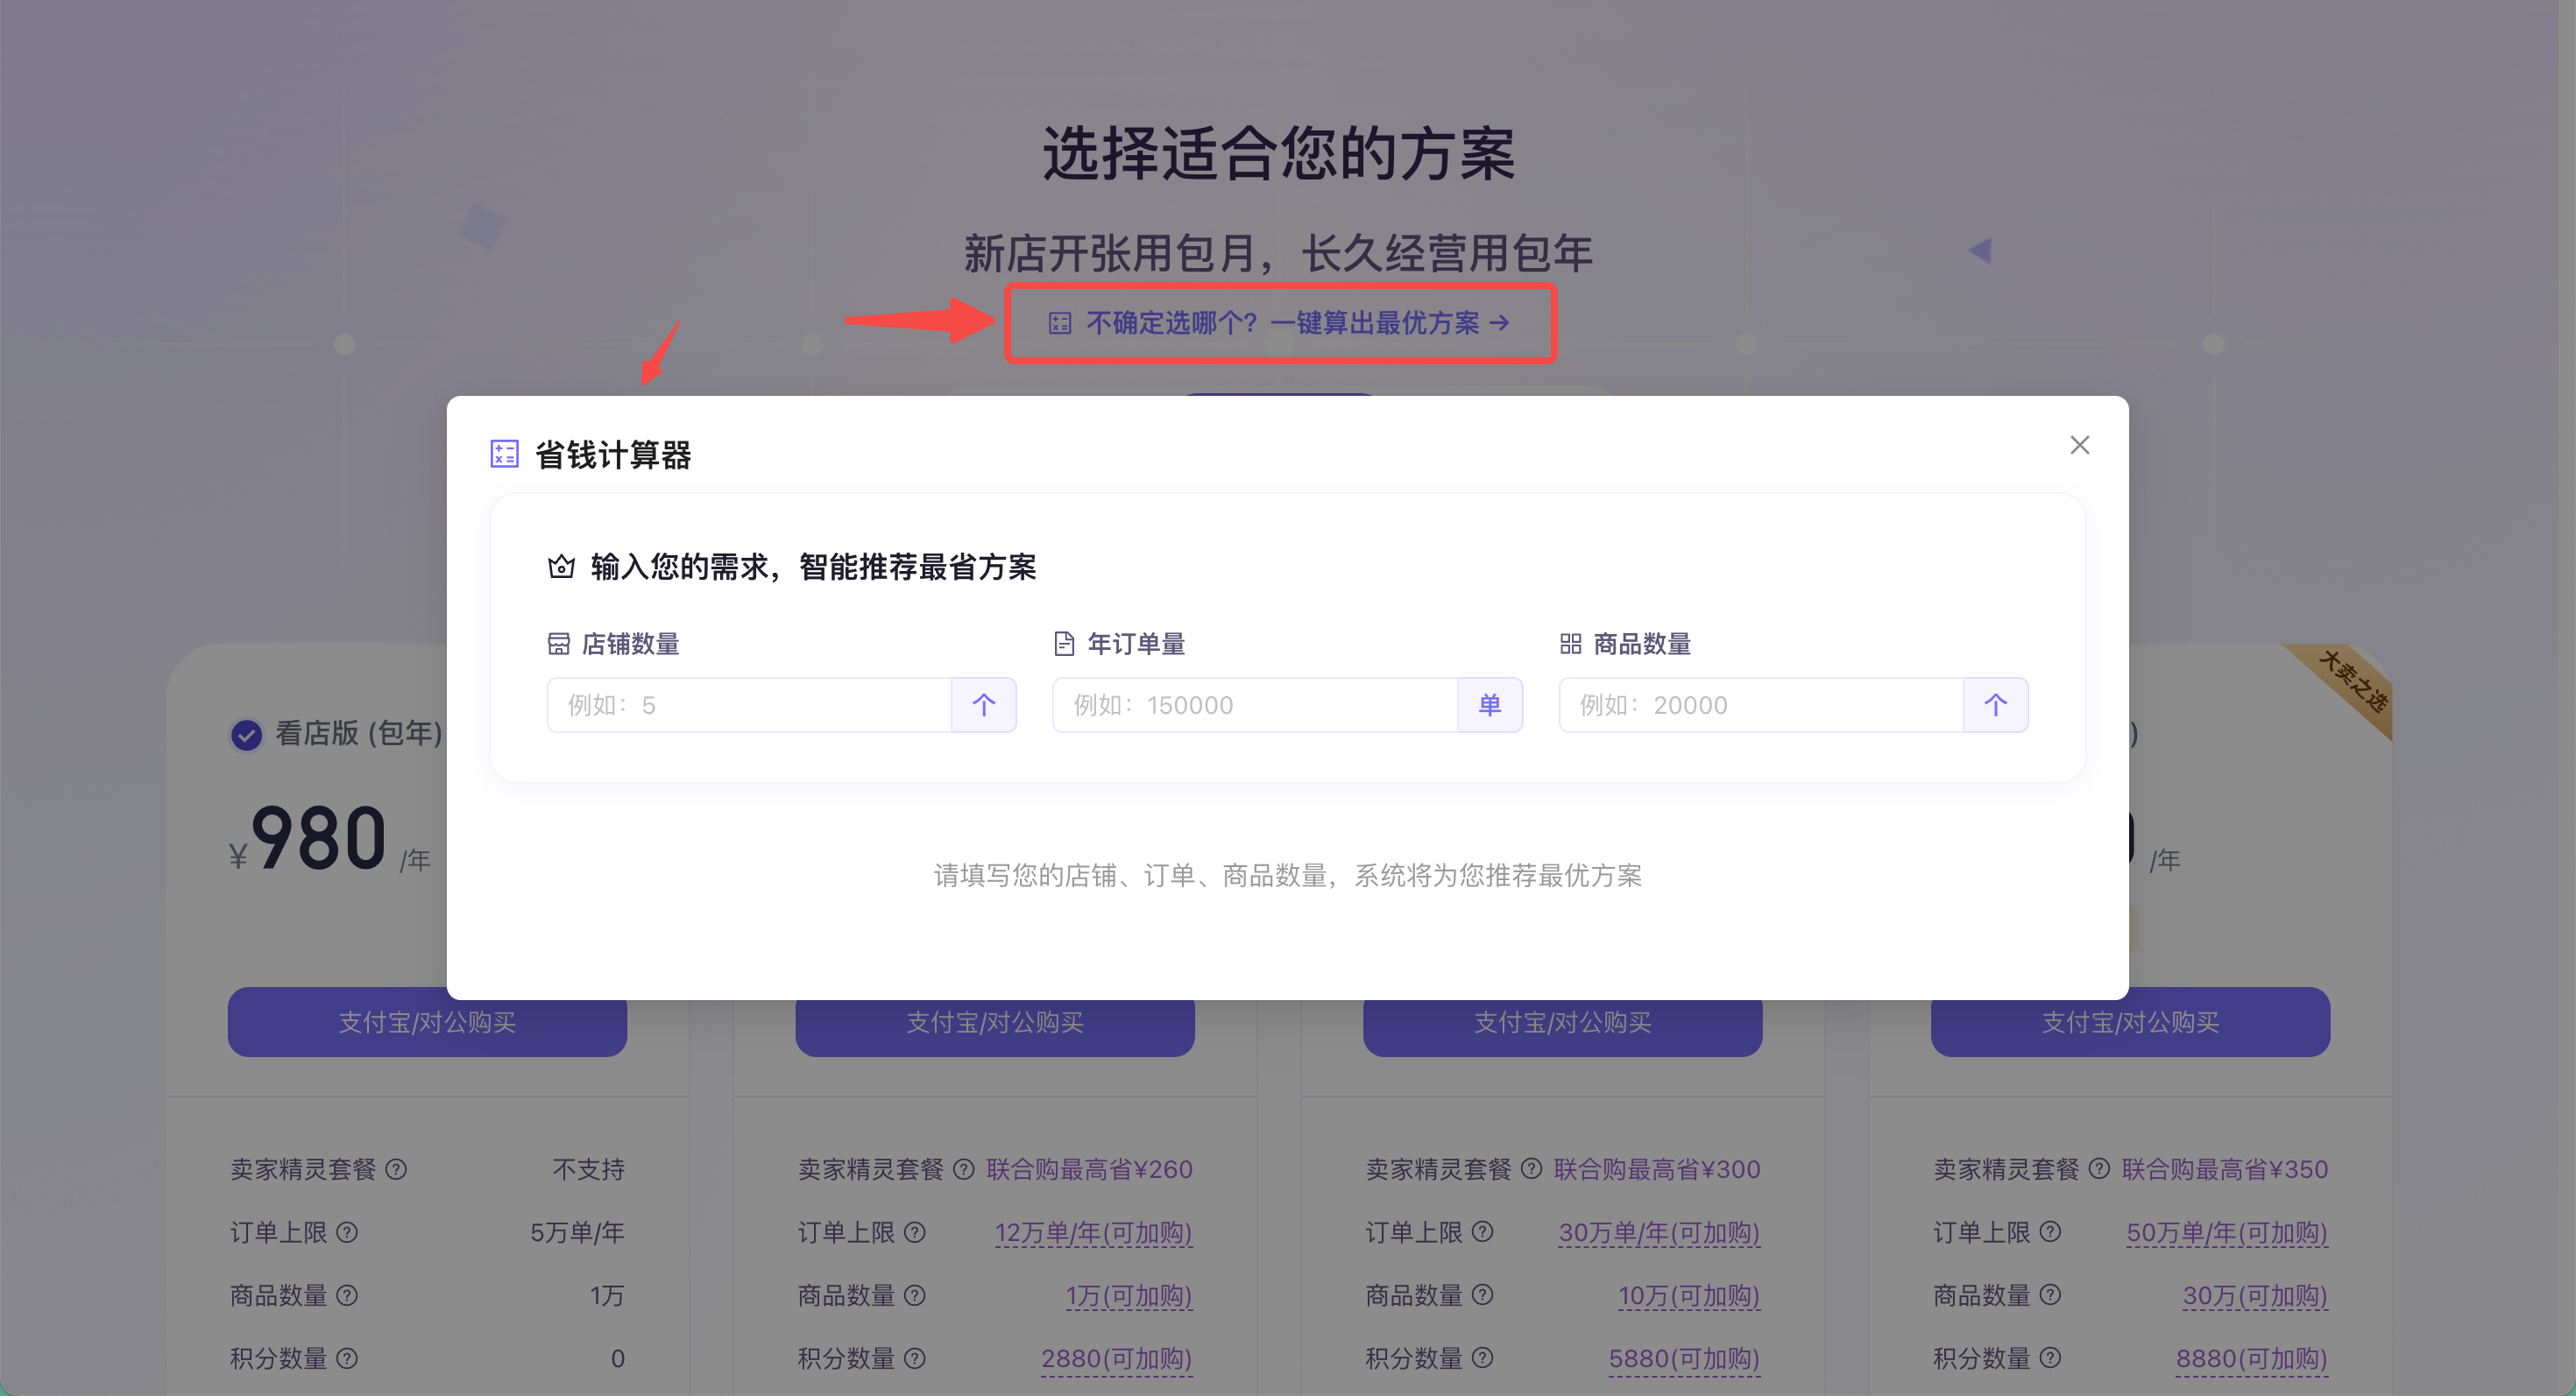Select the 看店版 (包年) plan check mark
Screen dimensions: 2576x1396
(x=246, y=735)
